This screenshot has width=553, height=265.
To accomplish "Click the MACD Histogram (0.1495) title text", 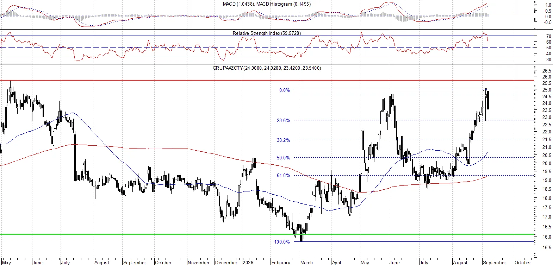I will pos(284,4).
